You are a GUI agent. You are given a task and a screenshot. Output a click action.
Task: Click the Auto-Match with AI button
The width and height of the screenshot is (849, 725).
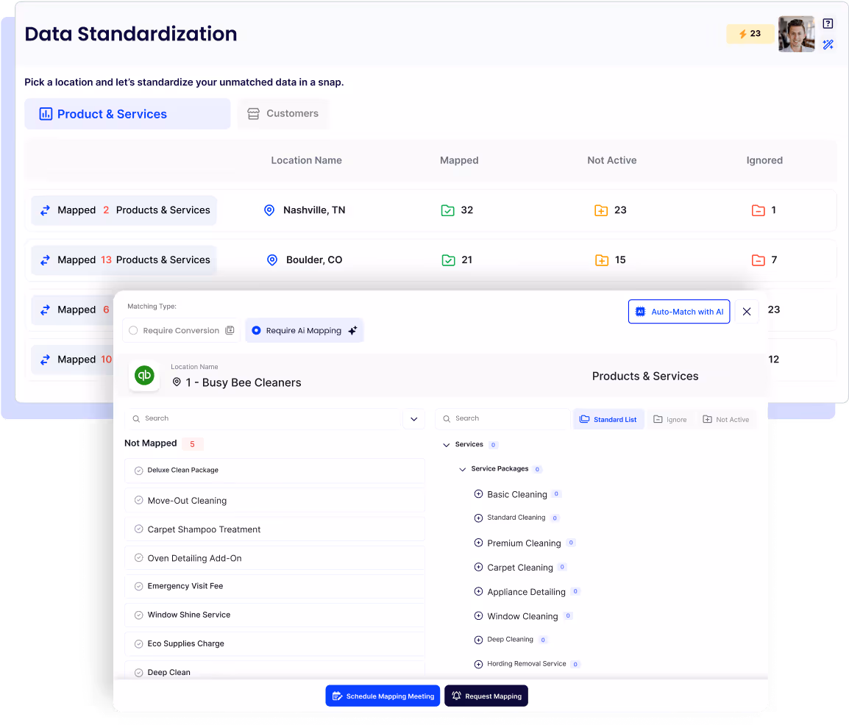(678, 312)
